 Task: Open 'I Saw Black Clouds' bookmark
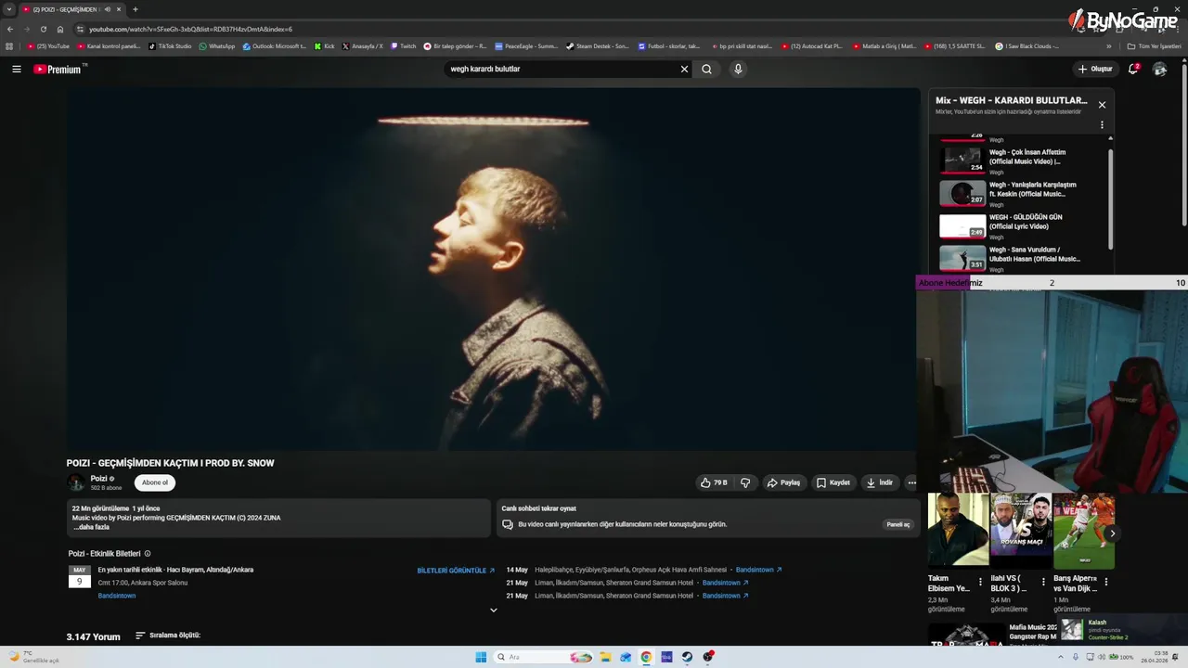[1027, 45]
